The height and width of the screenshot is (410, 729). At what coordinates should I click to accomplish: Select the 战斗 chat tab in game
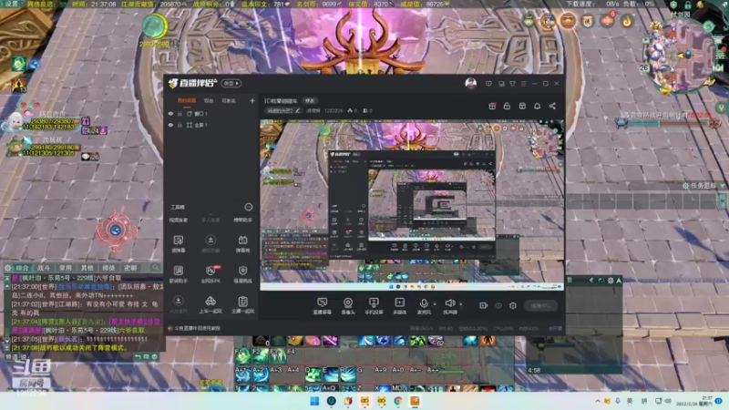pyautogui.click(x=43, y=268)
